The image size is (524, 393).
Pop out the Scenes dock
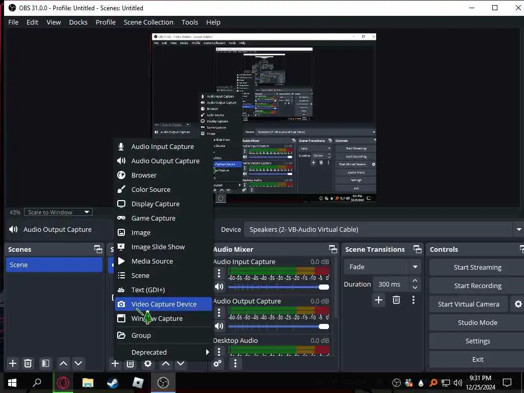point(98,249)
